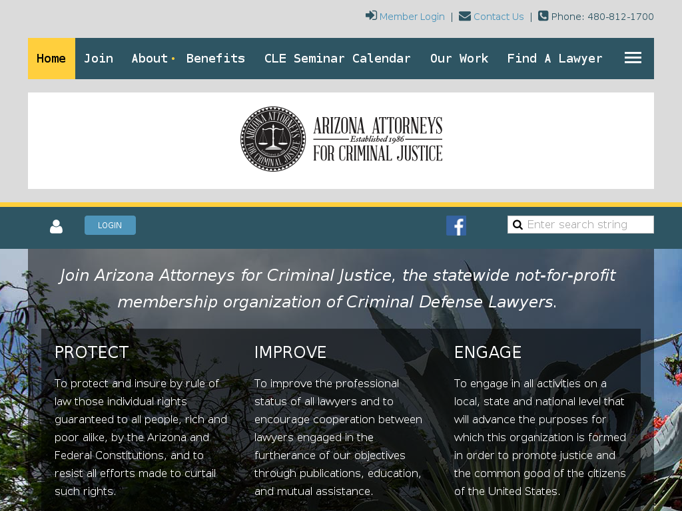Image resolution: width=682 pixels, height=511 pixels.
Task: Select the Home menu item
Action: click(x=51, y=59)
